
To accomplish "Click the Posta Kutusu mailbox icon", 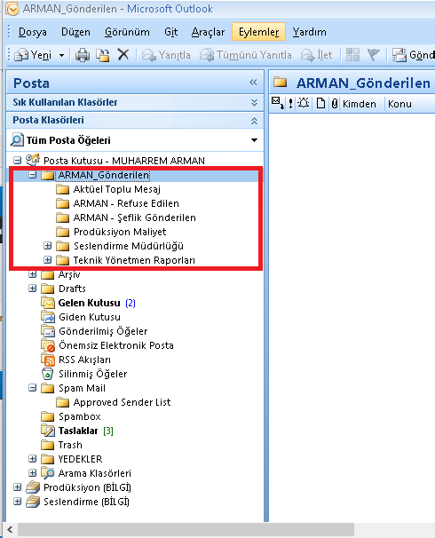I will (33, 160).
